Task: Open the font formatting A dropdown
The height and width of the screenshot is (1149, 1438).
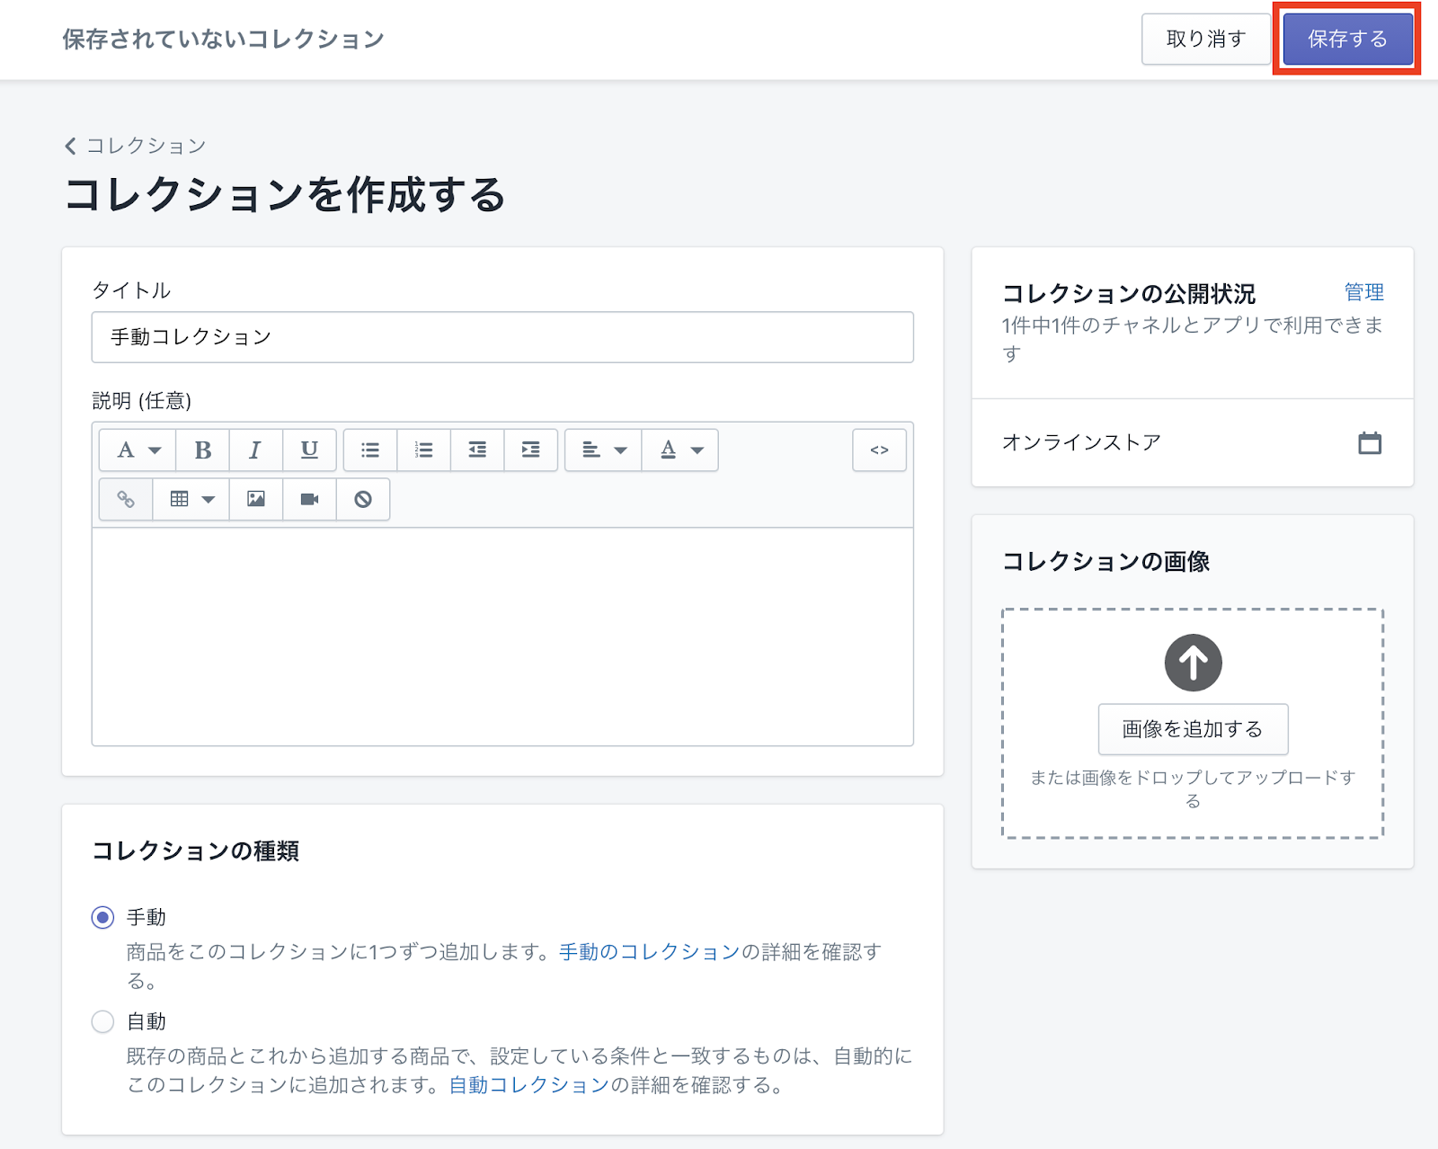Action: click(x=138, y=450)
